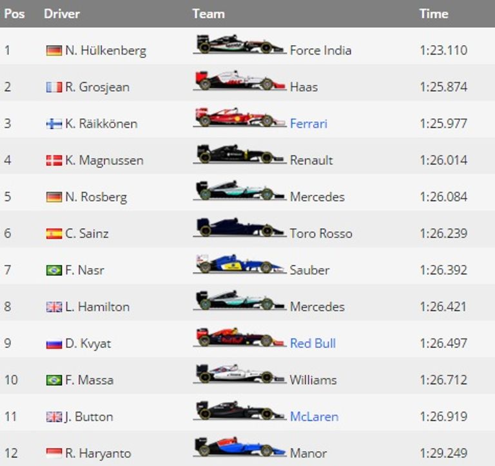Click the Pos column header
Screen dimensions: 495x466
click(14, 14)
